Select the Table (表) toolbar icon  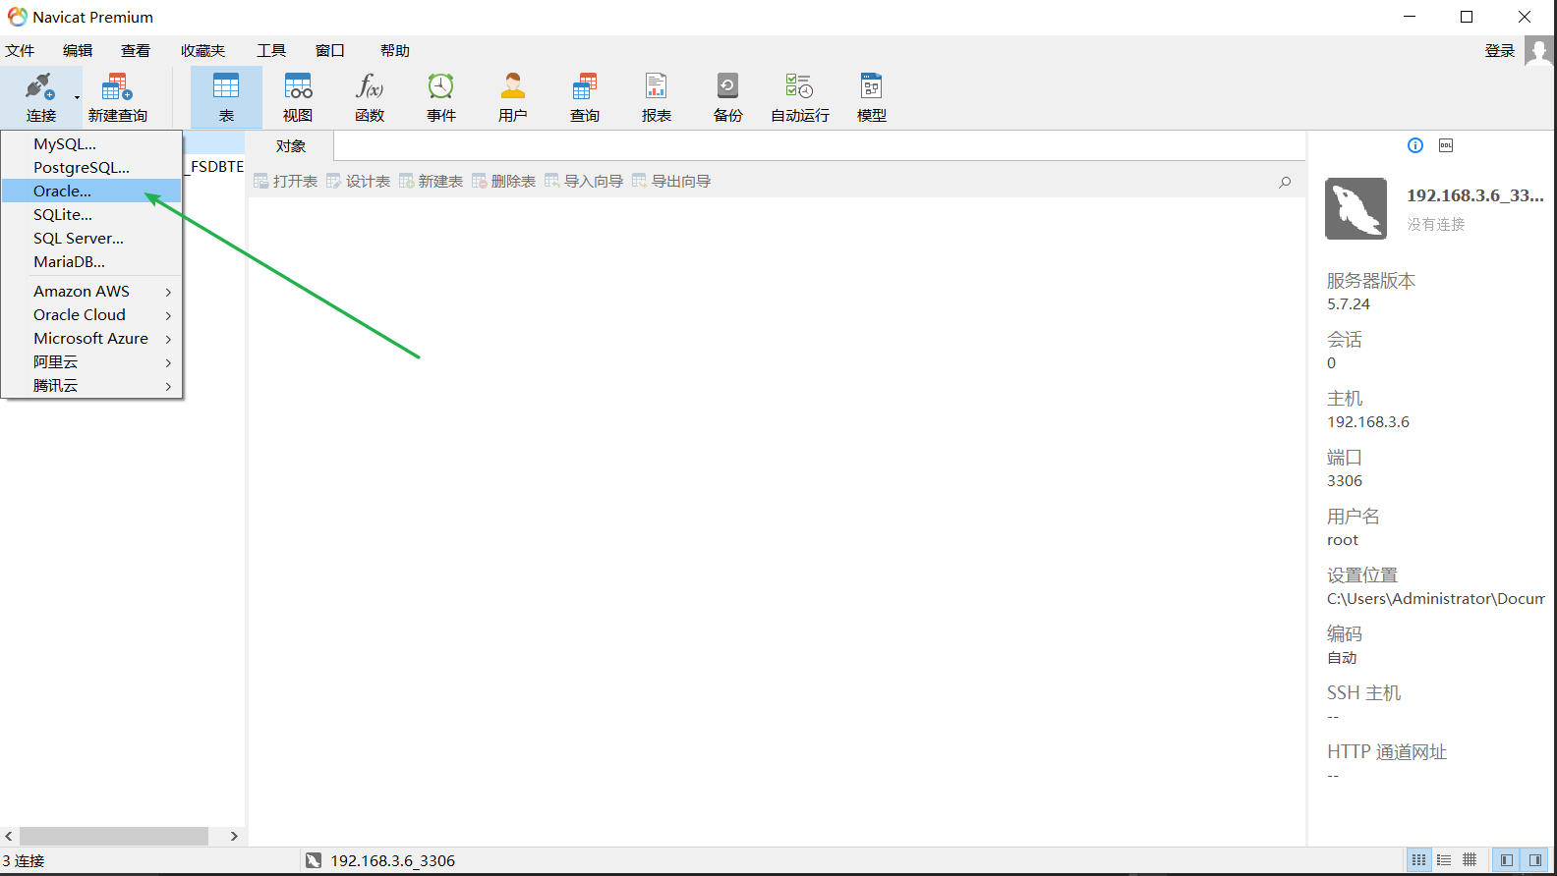226,97
